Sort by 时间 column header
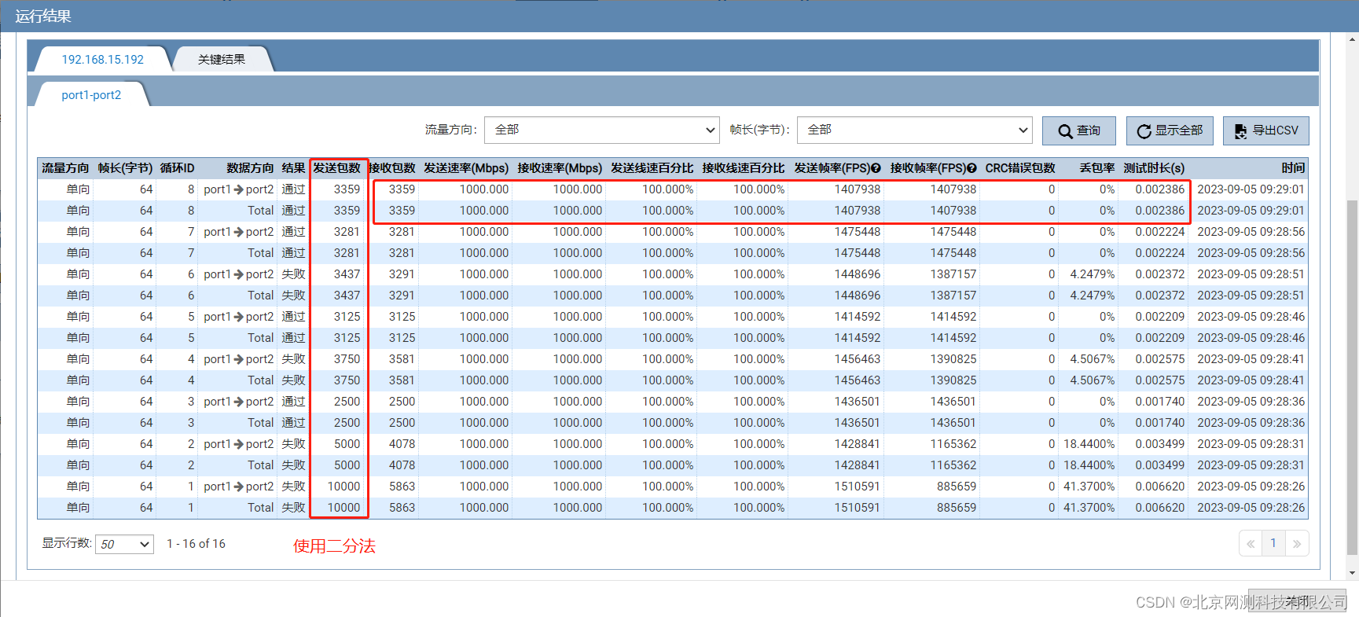Screen dimensions: 1359x617 (x=1293, y=168)
